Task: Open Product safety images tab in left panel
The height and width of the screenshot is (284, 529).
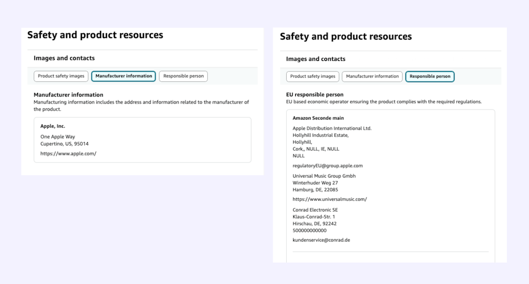Action: click(x=61, y=76)
